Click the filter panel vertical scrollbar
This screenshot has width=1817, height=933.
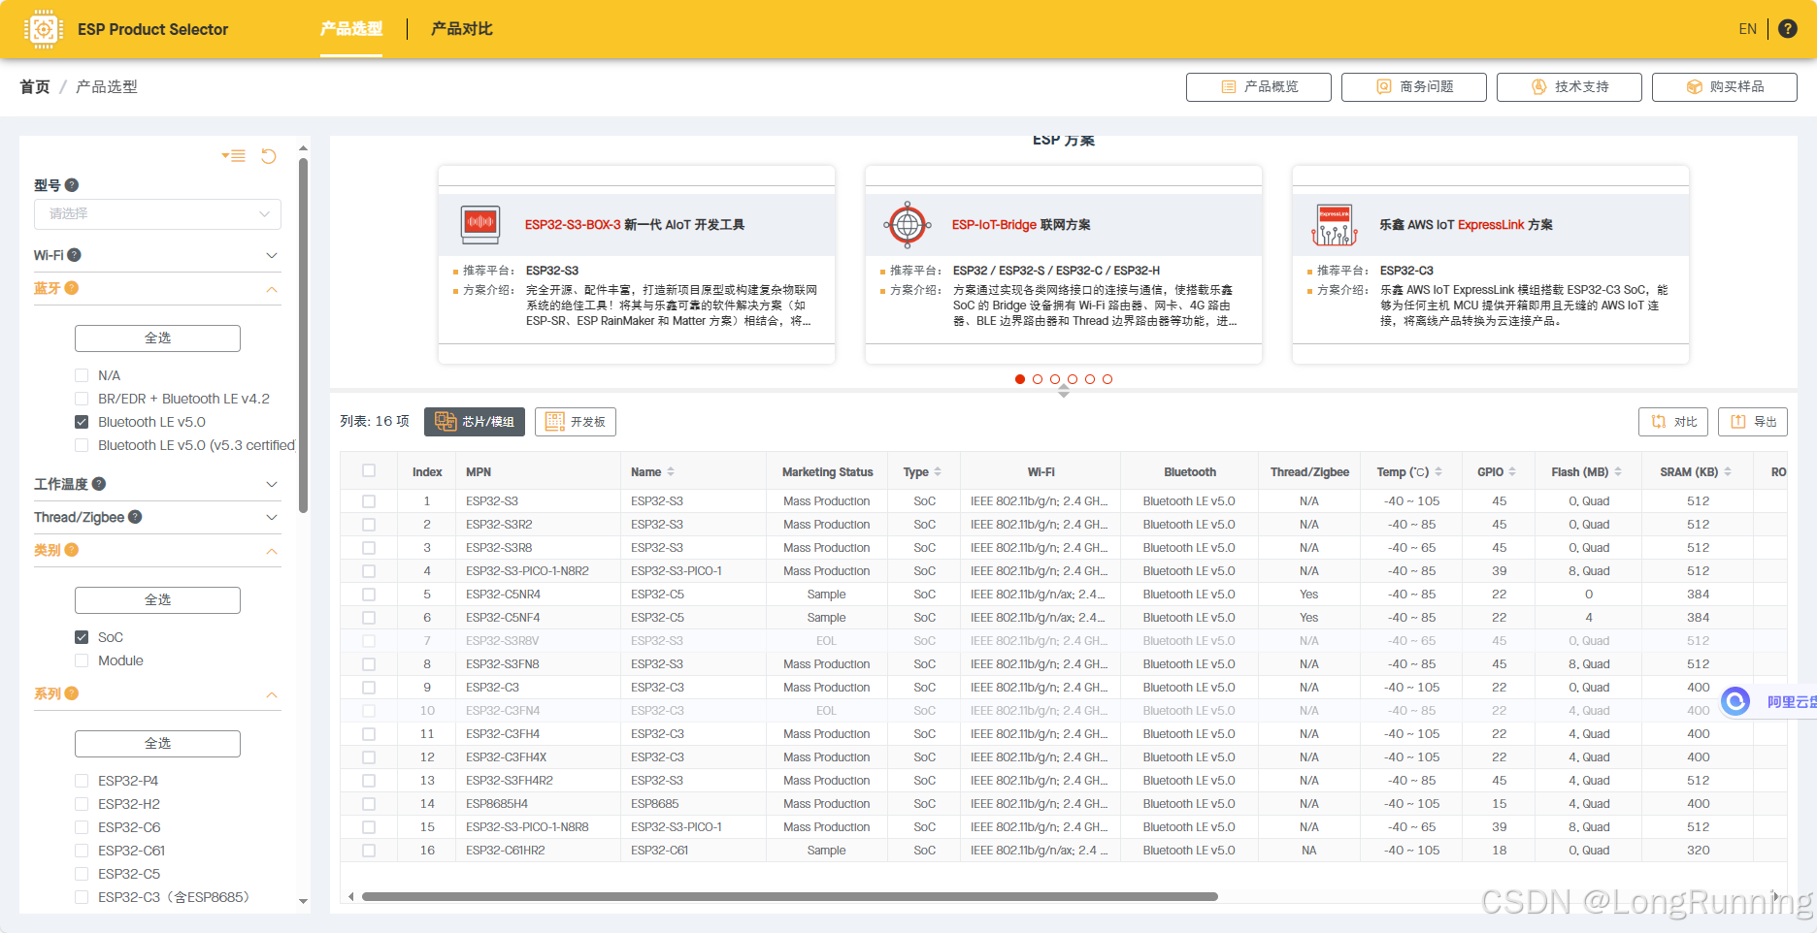(x=303, y=335)
